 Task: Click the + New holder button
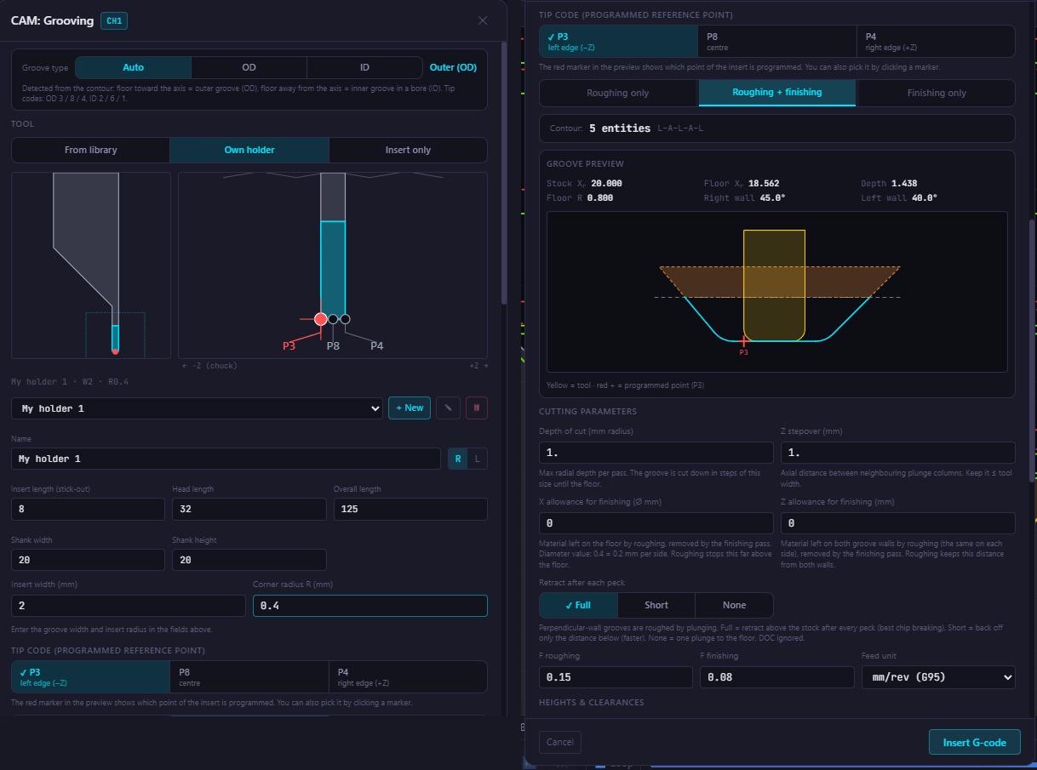click(410, 408)
